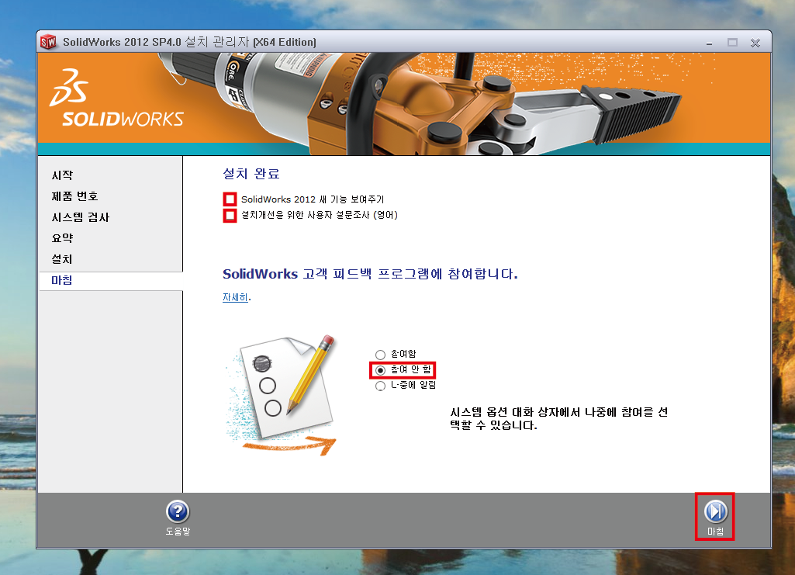Screen dimensions: 795x575
Task: Select the 마침 sidebar step
Action: [x=61, y=280]
